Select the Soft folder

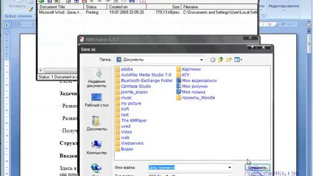point(122,109)
